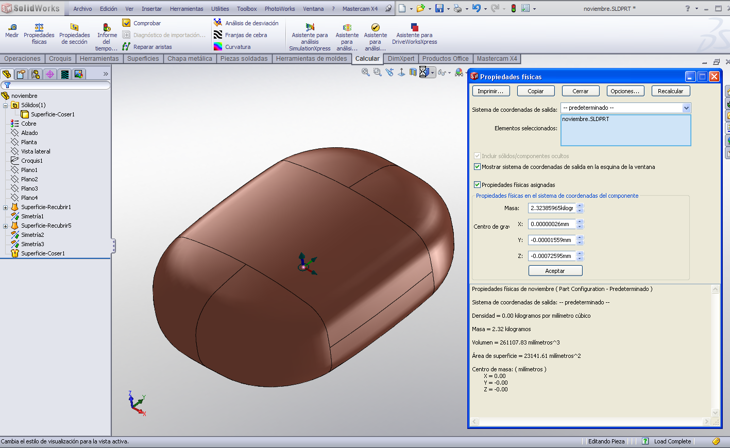Enable Curvatura display

tap(232, 47)
